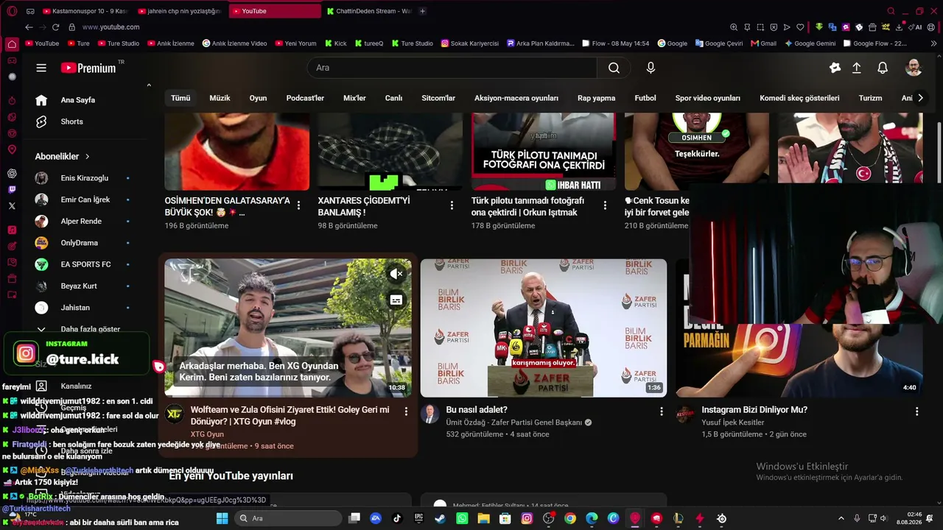
Task: Launch Epic Games from the taskbar
Action: (x=419, y=518)
